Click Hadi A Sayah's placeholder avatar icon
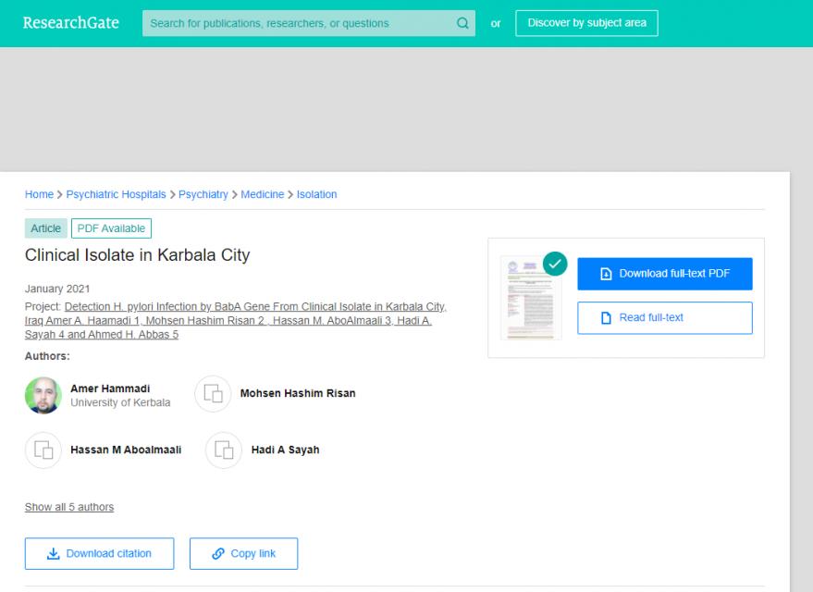The image size is (813, 592). [224, 450]
